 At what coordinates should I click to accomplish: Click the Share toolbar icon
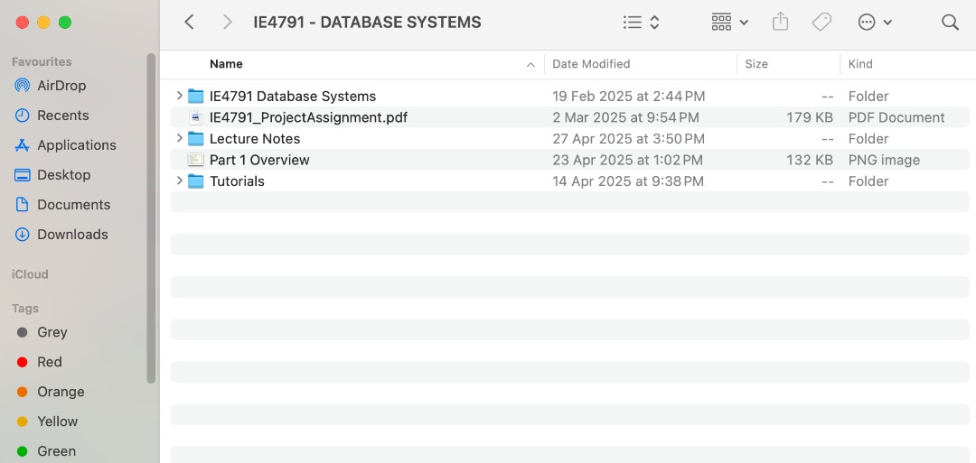pos(781,23)
